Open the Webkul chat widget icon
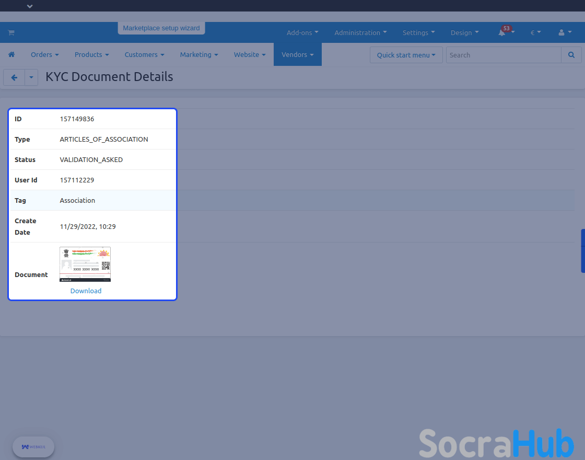The width and height of the screenshot is (585, 460). click(x=33, y=447)
